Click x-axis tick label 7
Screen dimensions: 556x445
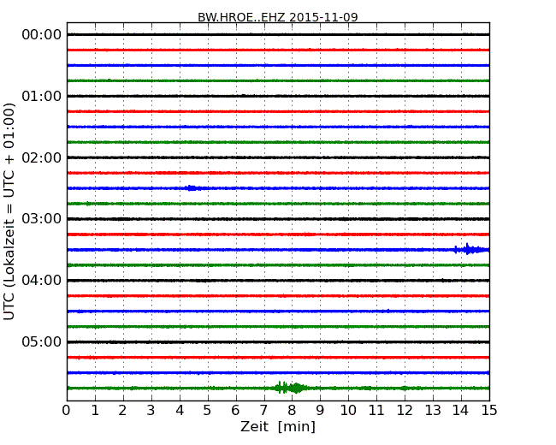263,411
